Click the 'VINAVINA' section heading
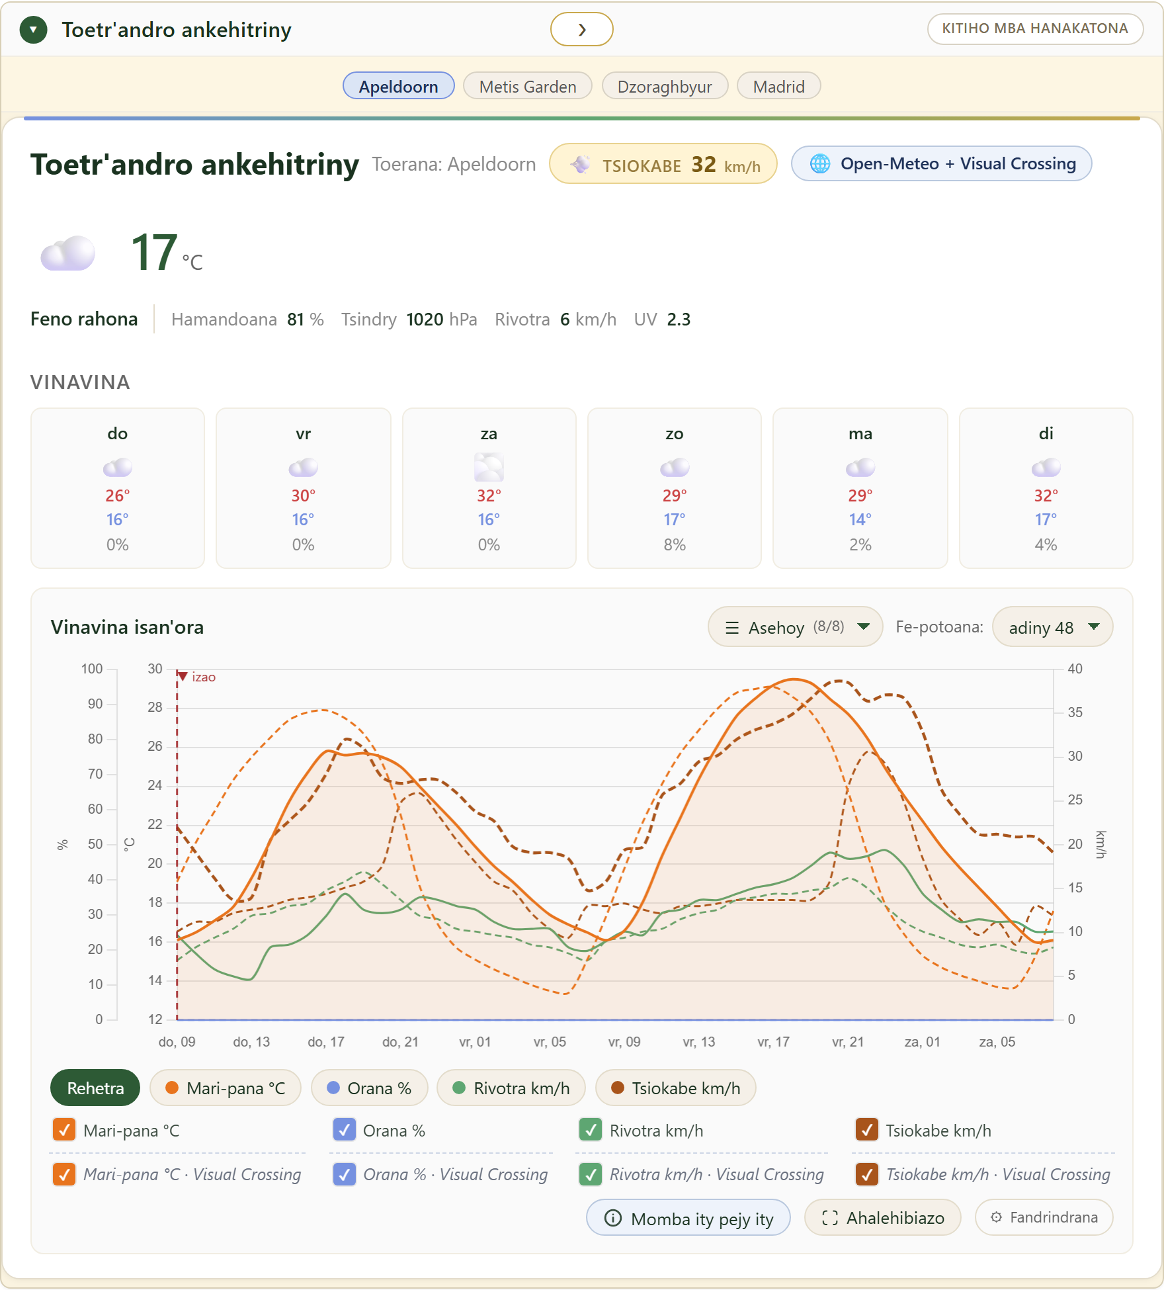 (80, 382)
